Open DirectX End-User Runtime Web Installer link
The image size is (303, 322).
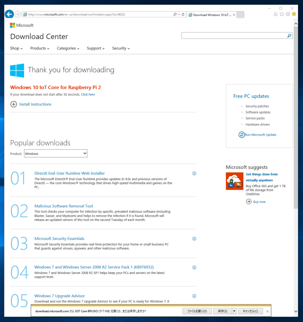(x=70, y=173)
